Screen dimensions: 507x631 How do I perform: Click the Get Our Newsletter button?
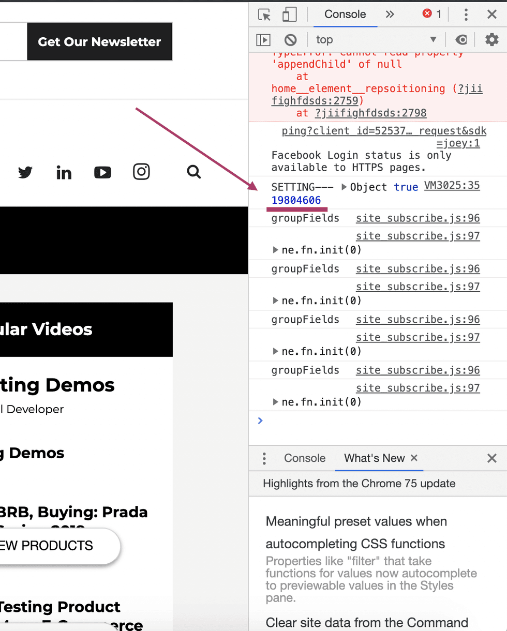tap(99, 42)
